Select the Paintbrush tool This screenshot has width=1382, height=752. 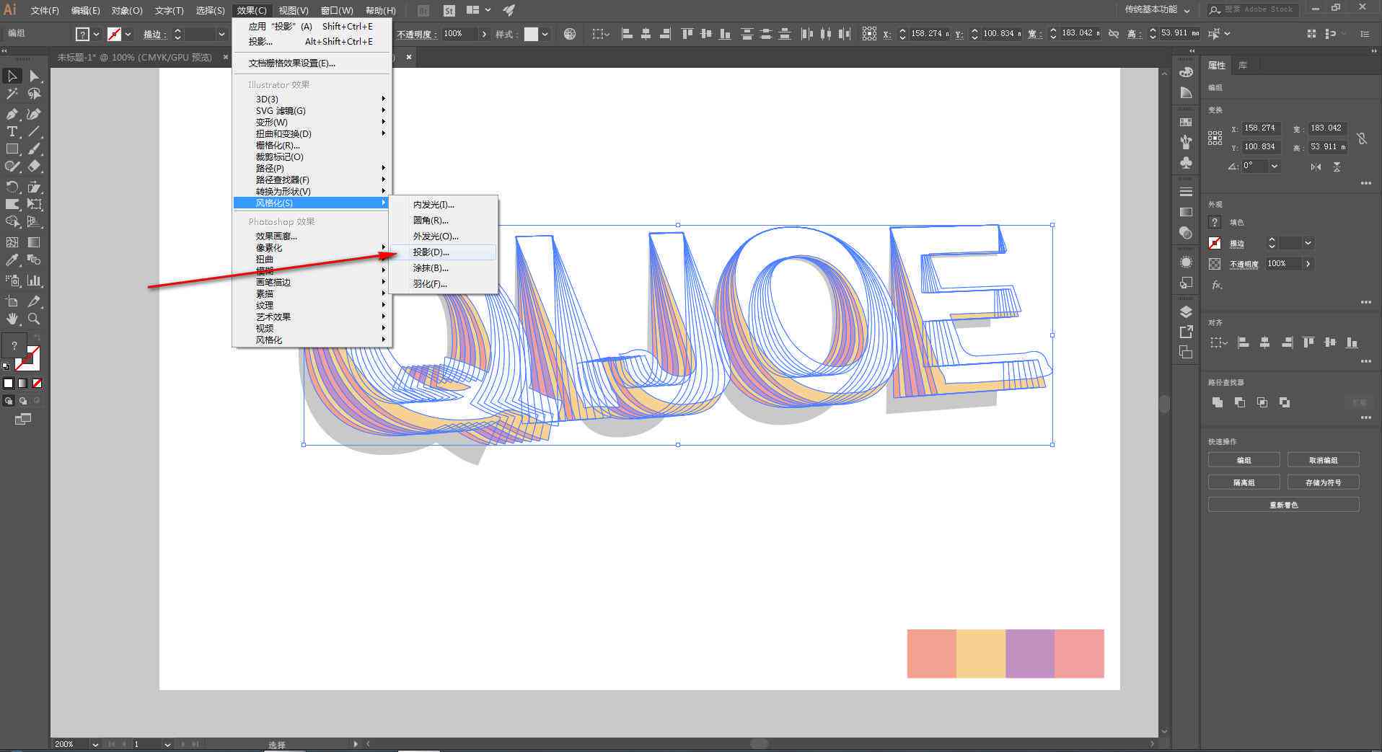tap(34, 149)
